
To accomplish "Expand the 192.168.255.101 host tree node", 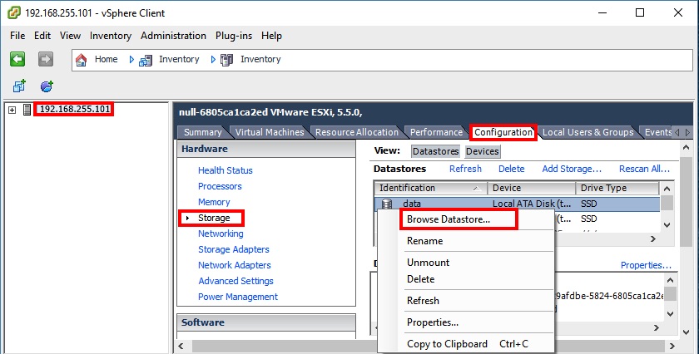I will 12,110.
